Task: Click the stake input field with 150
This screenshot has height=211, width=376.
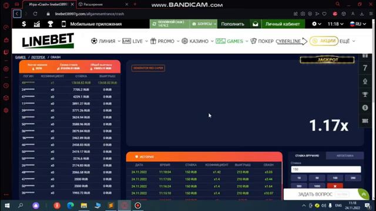Action: click(326, 169)
